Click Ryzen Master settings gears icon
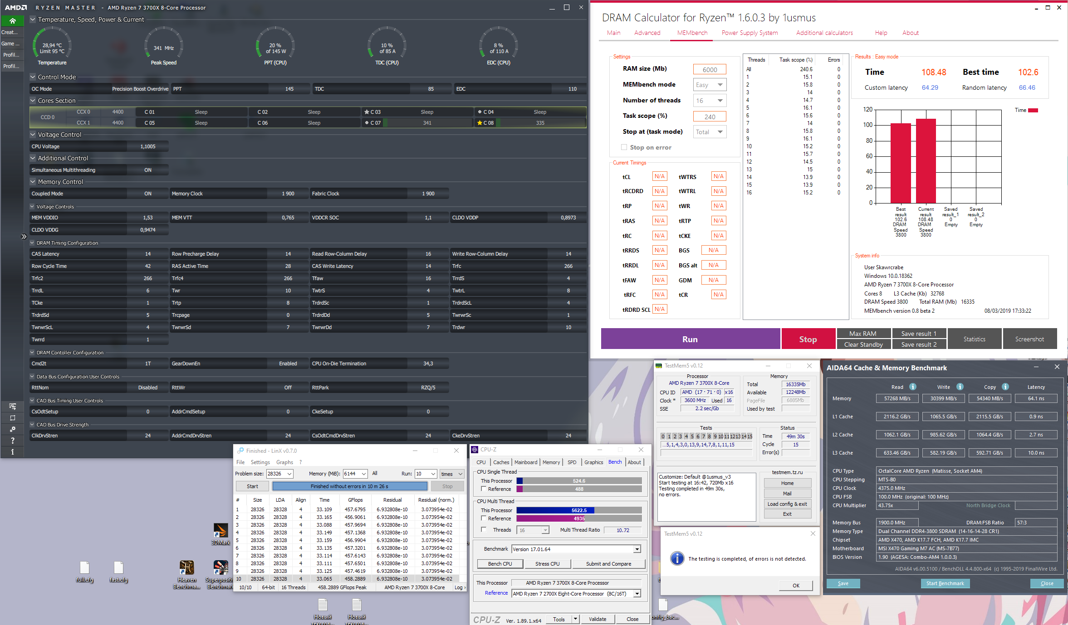 click(12, 429)
